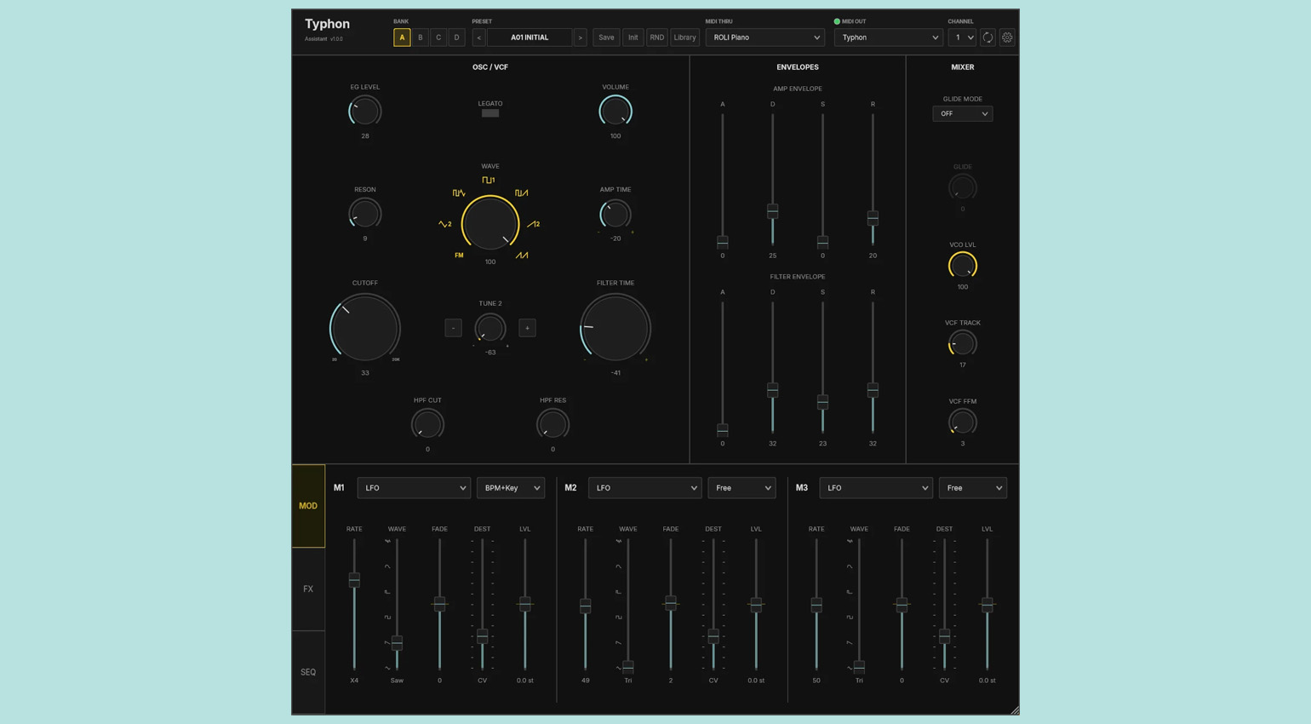Click the Save preset button

point(606,37)
